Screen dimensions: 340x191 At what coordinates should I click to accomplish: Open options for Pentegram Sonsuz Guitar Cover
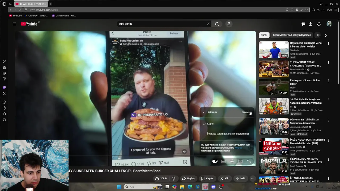[x=329, y=81]
